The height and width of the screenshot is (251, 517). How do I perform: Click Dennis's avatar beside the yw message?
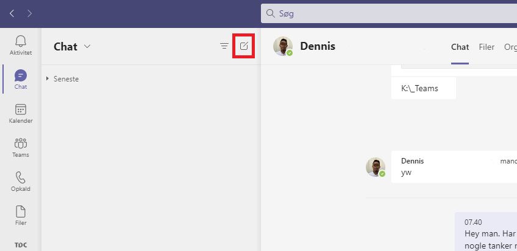[x=376, y=167]
